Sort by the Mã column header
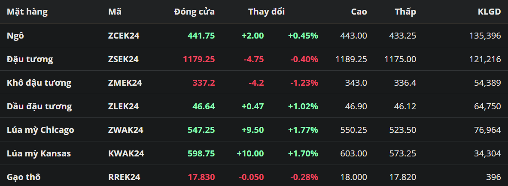 [x=115, y=12]
